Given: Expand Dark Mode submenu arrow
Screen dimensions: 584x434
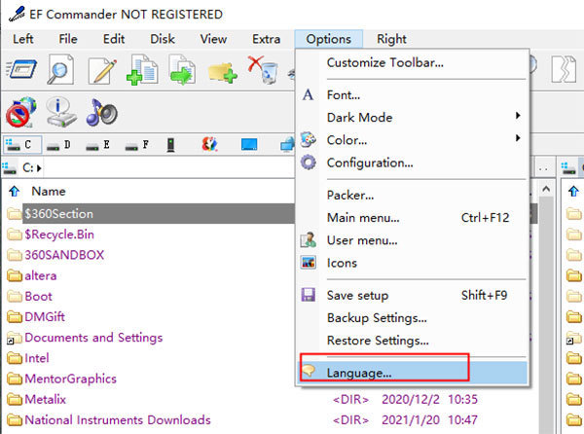Looking at the screenshot, I should [x=518, y=116].
